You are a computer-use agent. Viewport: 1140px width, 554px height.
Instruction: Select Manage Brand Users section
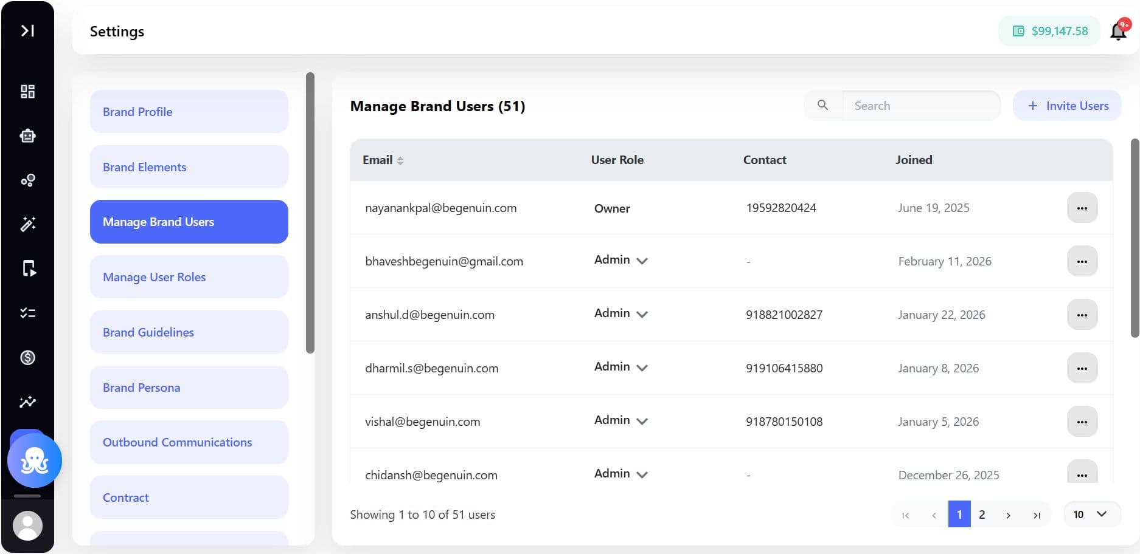[189, 222]
